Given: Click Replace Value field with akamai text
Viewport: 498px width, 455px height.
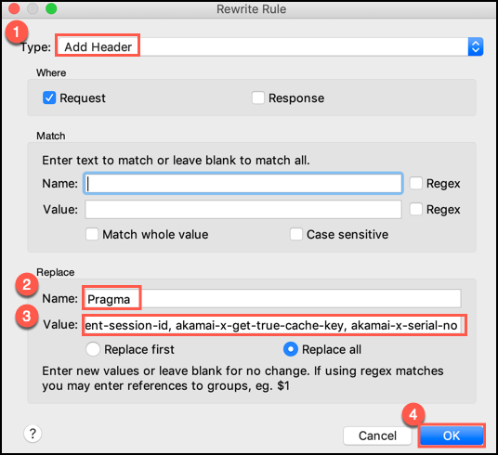Looking at the screenshot, I should pos(272,325).
